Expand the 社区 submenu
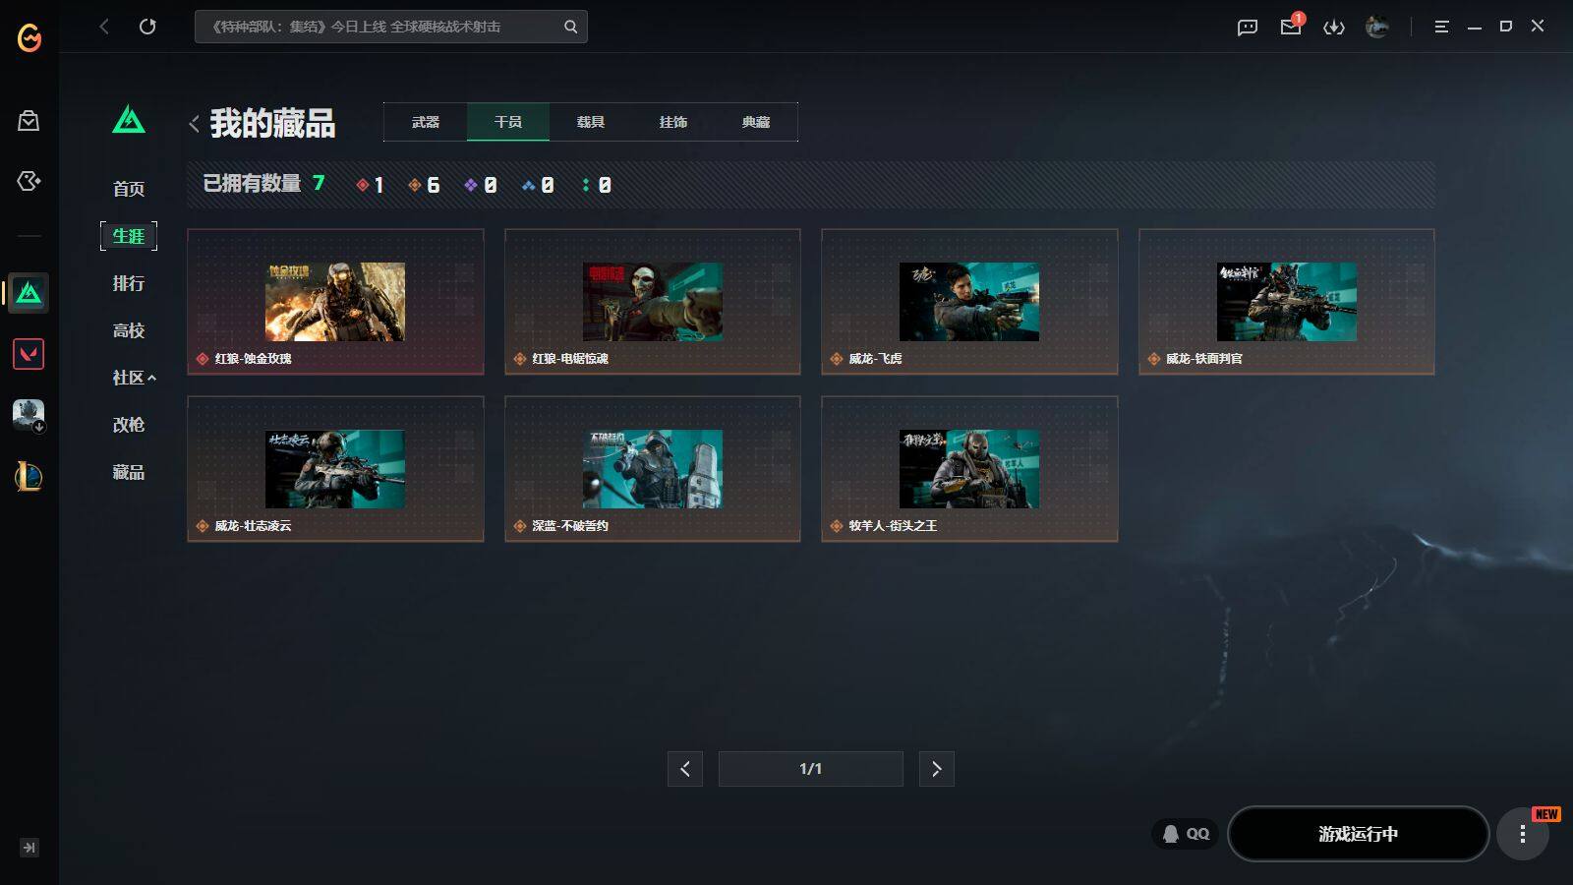The image size is (1573, 885). (134, 378)
